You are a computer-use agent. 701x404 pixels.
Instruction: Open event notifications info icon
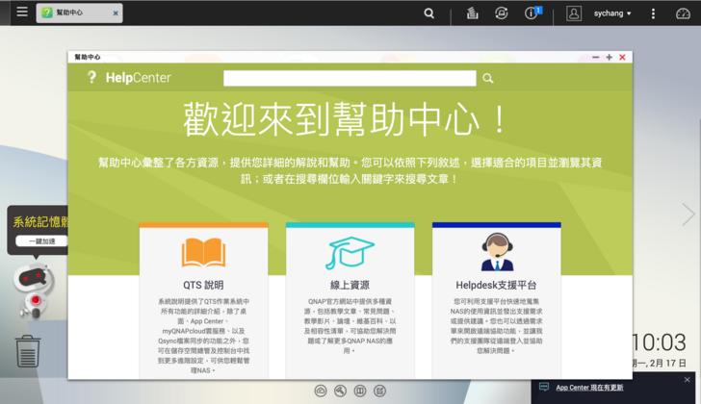tap(532, 13)
